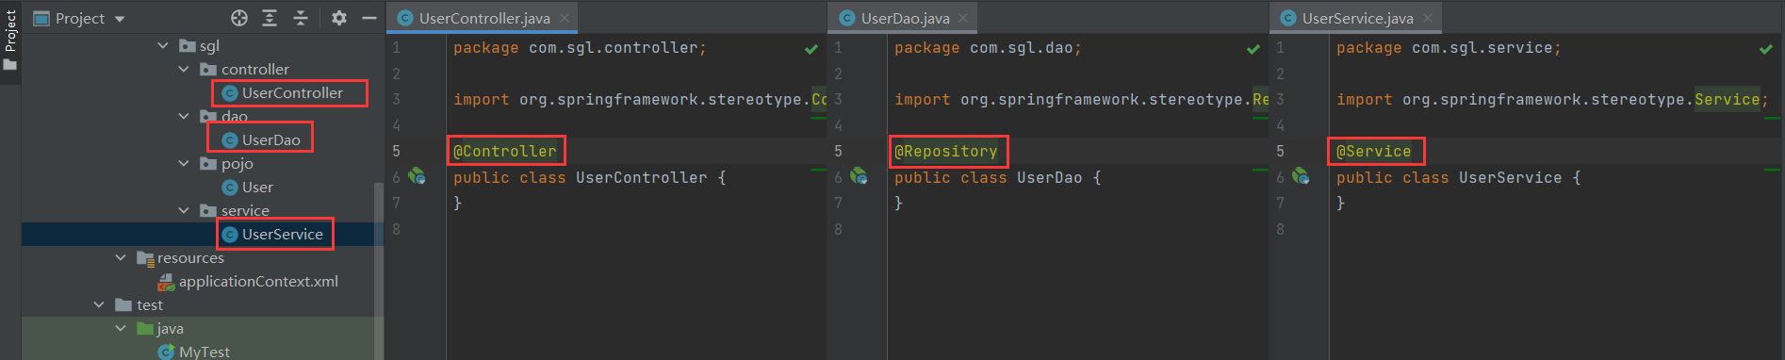
Task: Click the Expand All icon in Project panel
Action: [x=270, y=18]
